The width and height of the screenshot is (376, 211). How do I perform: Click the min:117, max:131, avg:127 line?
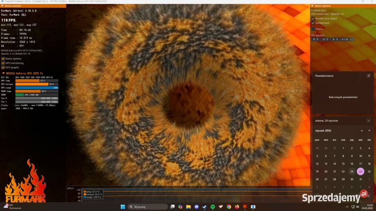pos(19,25)
